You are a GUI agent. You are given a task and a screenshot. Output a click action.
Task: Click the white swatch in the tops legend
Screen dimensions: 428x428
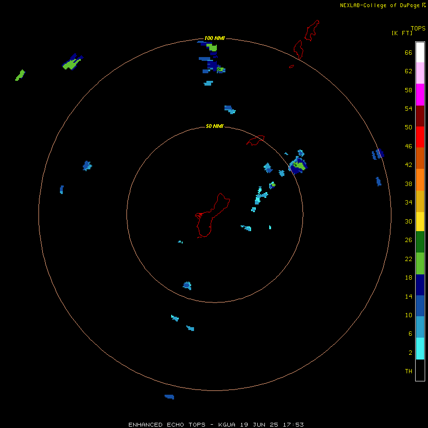pyautogui.click(x=420, y=52)
